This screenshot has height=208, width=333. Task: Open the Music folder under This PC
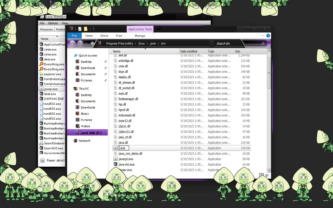pos(85,114)
